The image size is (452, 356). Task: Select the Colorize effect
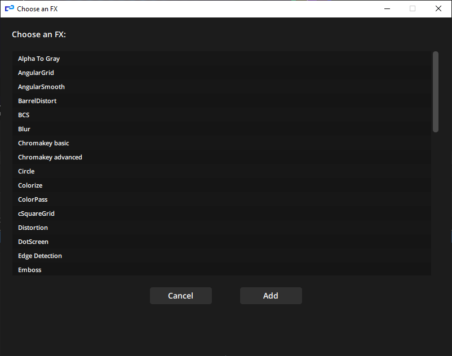coord(221,185)
